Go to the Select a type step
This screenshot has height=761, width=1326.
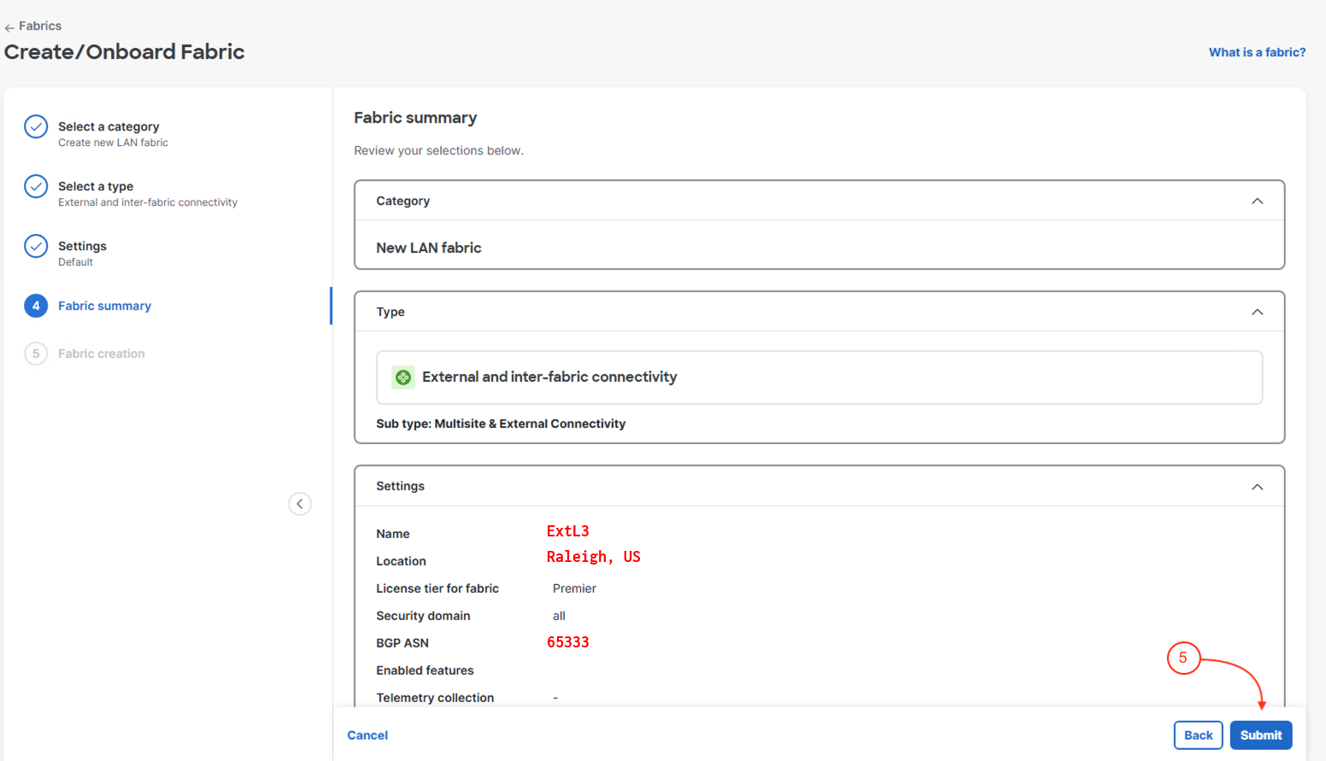pos(96,186)
